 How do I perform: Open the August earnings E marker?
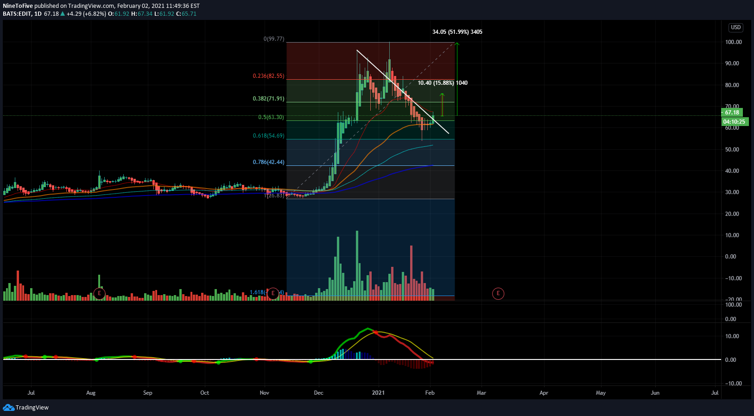click(99, 293)
